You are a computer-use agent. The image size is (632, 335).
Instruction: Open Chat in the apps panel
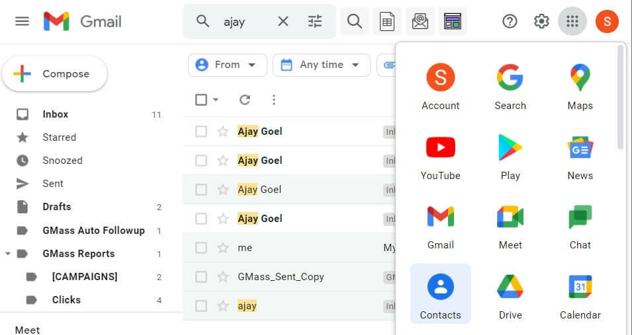[x=580, y=227]
